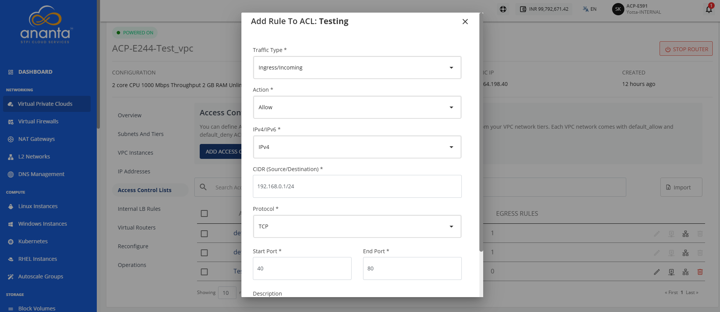Click network tree icon in first ACL row
Image resolution: width=720 pixels, height=312 pixels.
[x=686, y=234]
